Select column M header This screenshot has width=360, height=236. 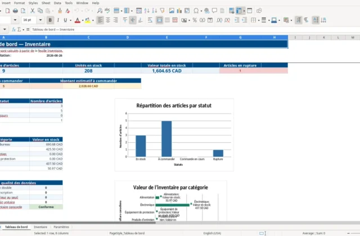(353, 38)
